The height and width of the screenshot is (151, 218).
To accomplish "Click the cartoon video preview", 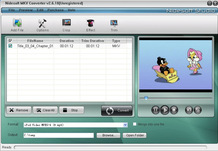I will (176, 65).
